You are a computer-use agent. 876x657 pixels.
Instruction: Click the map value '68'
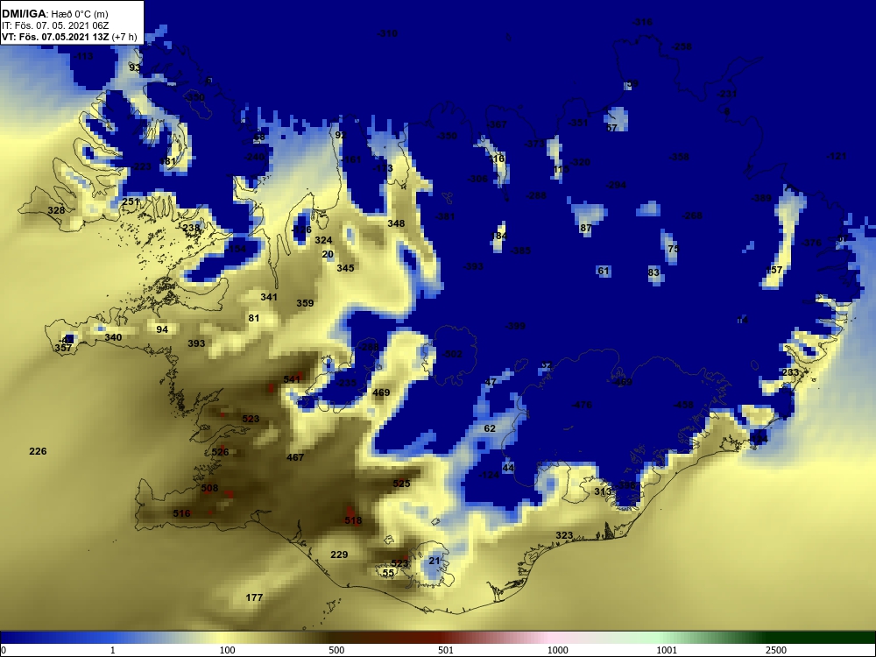pos(259,137)
